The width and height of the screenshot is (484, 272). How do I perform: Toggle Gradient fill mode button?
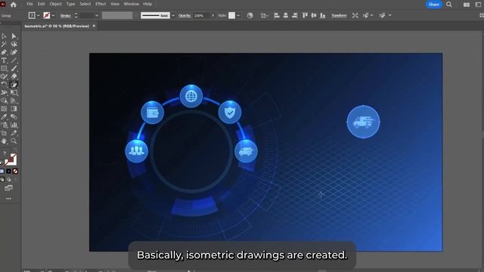tap(8, 172)
